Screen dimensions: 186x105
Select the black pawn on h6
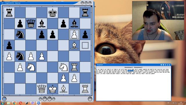pyautogui.click(x=85, y=34)
